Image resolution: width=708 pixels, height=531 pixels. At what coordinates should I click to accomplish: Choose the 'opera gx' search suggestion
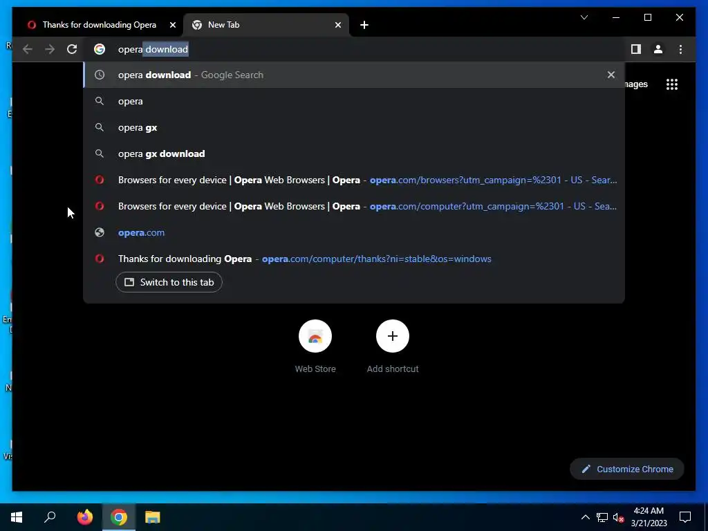(354, 127)
